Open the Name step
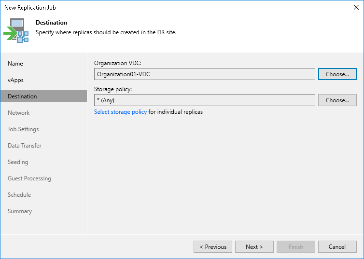 click(15, 64)
